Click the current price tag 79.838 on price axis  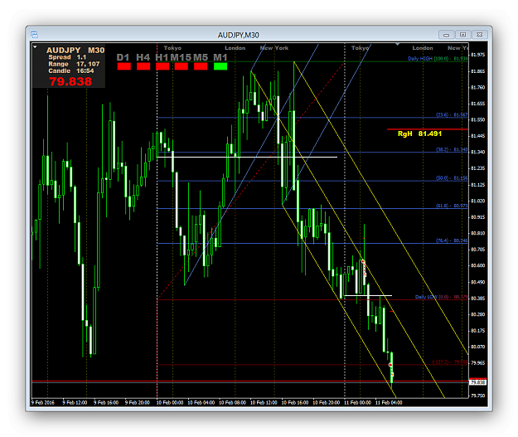tap(477, 382)
